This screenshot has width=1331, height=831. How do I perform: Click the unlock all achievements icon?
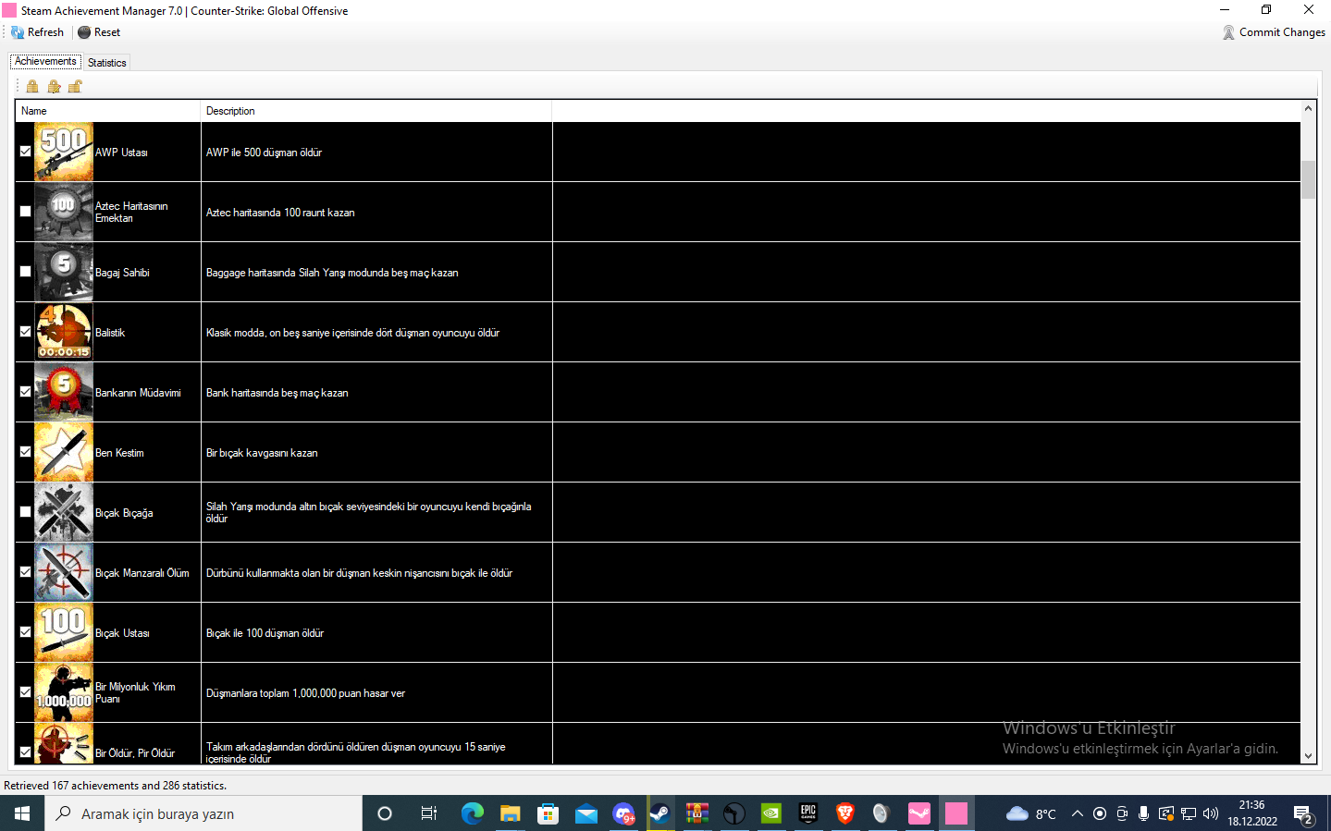75,87
